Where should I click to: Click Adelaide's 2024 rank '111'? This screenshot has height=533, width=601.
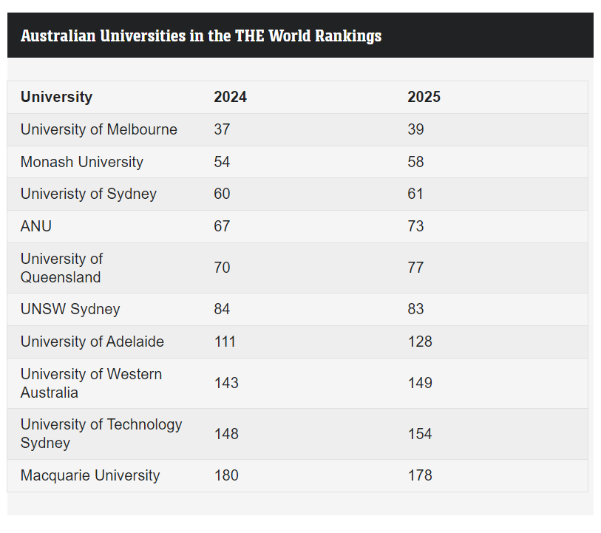point(225,342)
